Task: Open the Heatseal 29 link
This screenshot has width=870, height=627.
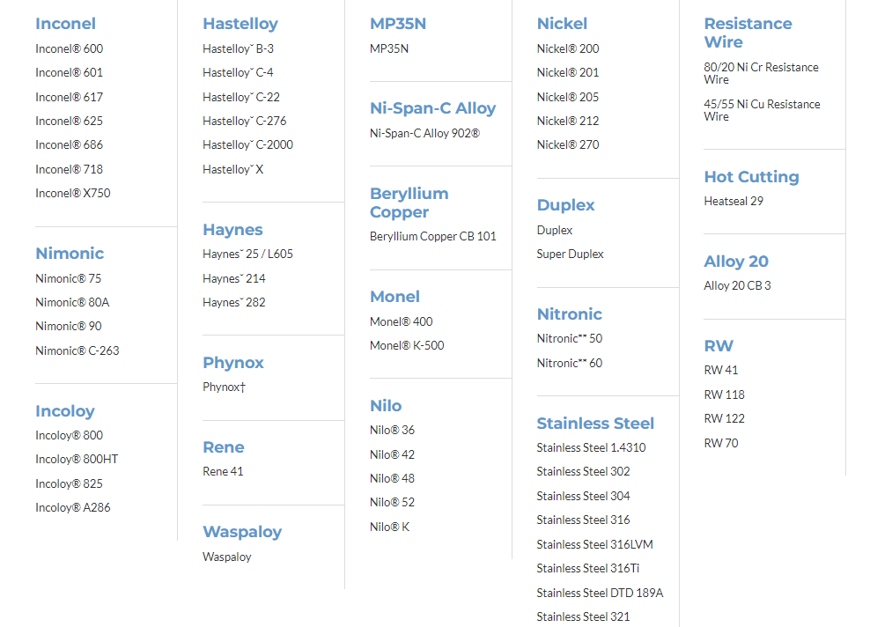Action: point(733,201)
